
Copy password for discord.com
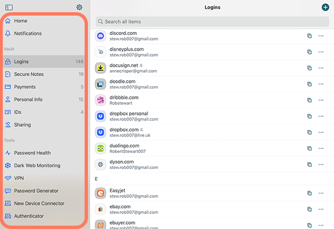point(310,36)
